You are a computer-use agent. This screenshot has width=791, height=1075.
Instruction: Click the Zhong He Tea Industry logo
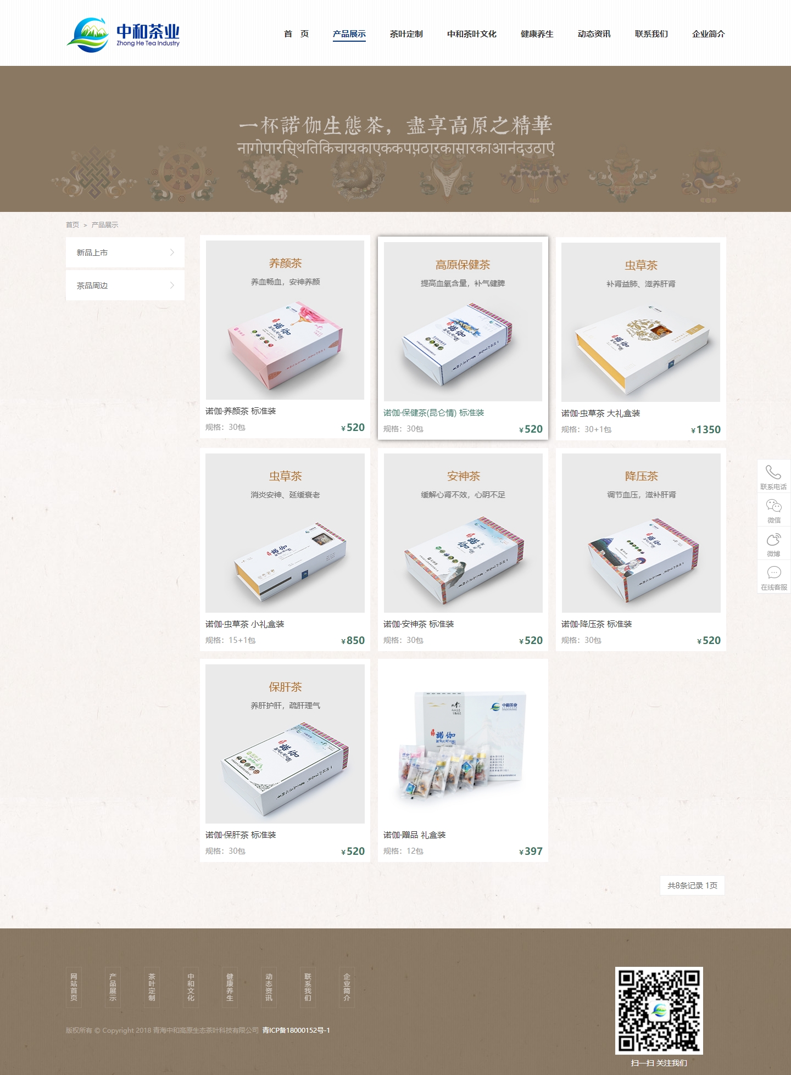[x=124, y=35]
